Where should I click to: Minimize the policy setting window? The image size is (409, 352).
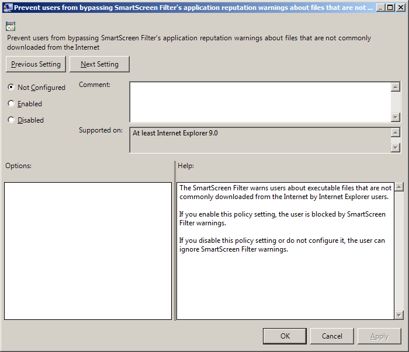coord(379,8)
